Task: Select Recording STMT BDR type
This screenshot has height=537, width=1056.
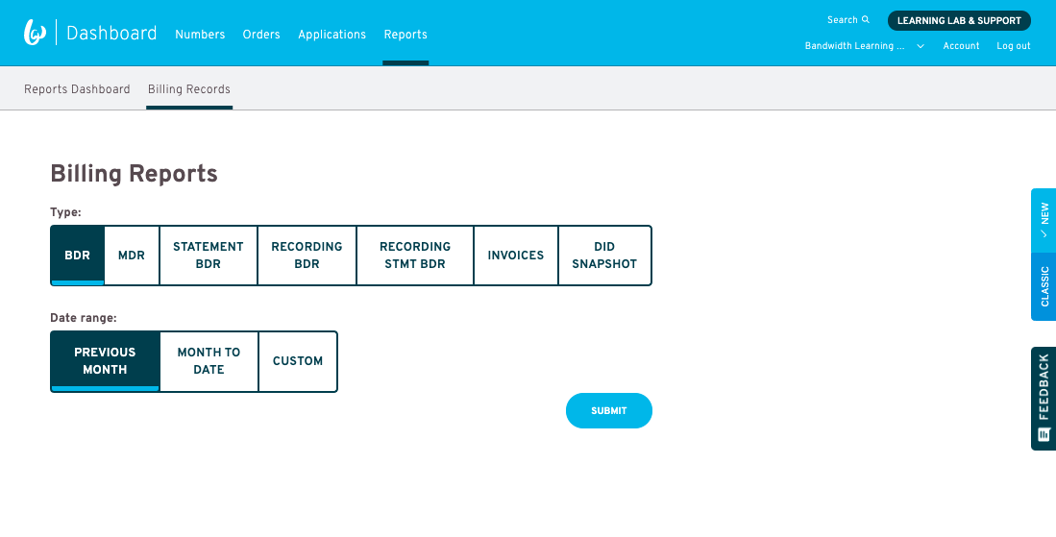Action: point(415,256)
